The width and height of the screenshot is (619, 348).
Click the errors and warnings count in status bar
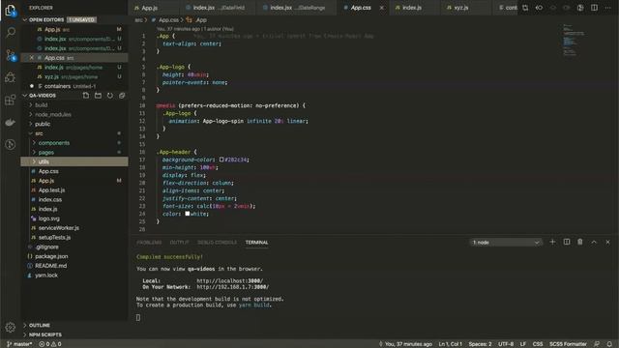click(50, 344)
